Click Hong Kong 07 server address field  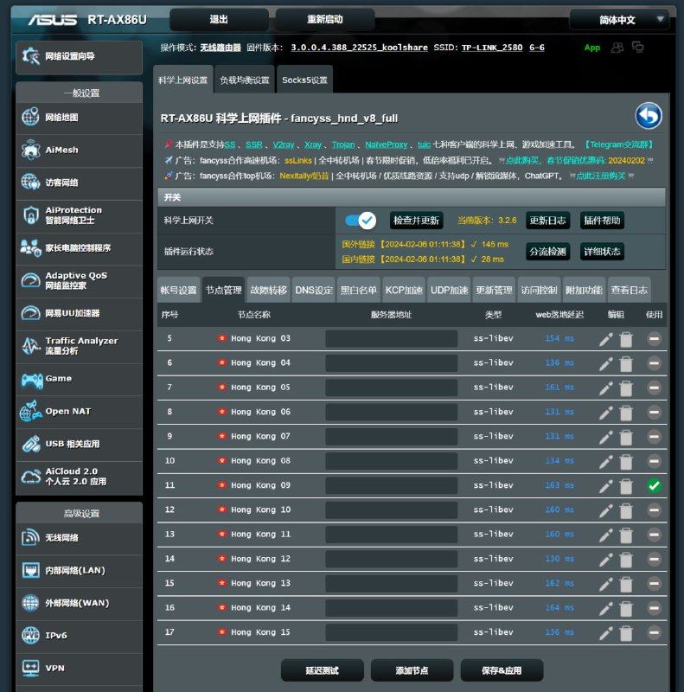tap(392, 437)
